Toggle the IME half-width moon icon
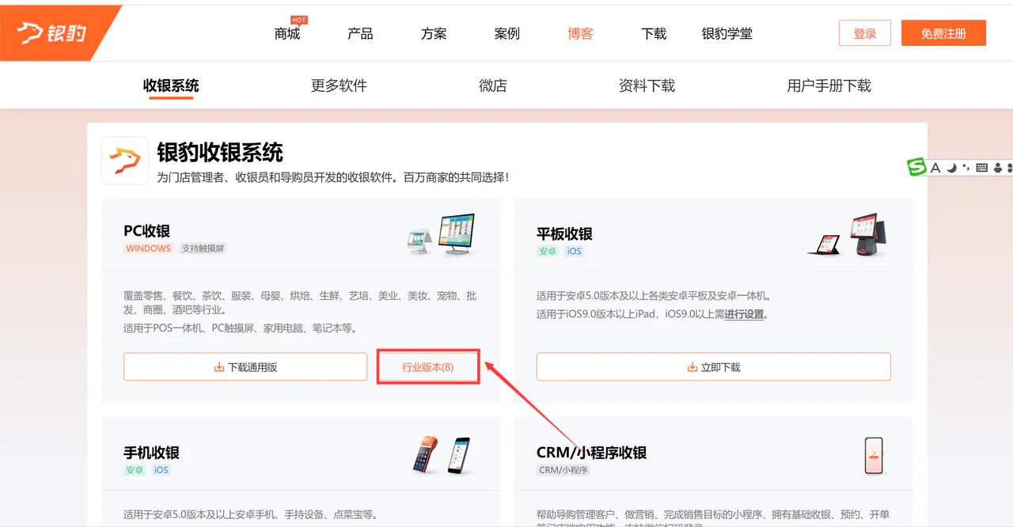This screenshot has width=1013, height=527. click(952, 168)
